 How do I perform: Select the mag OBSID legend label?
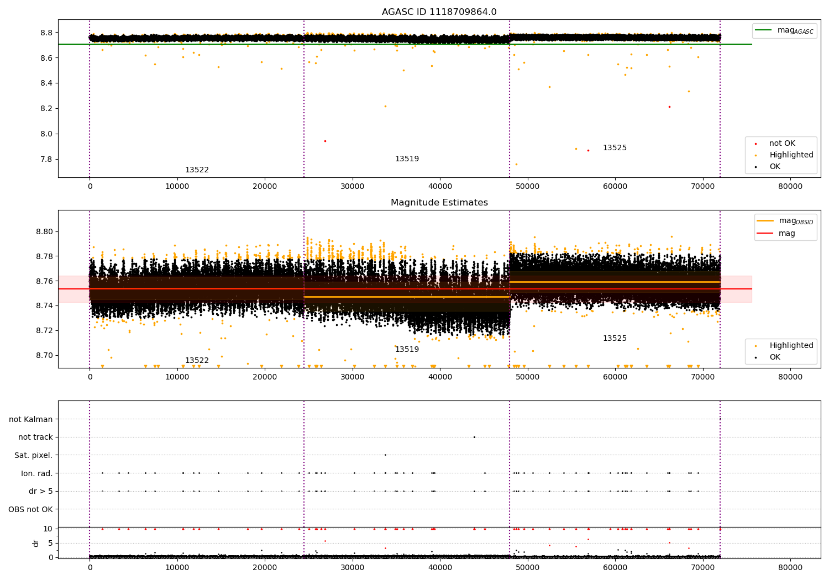pyautogui.click(x=796, y=221)
